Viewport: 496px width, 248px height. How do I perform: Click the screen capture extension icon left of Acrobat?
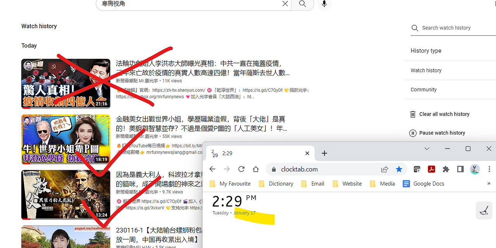coord(417,169)
